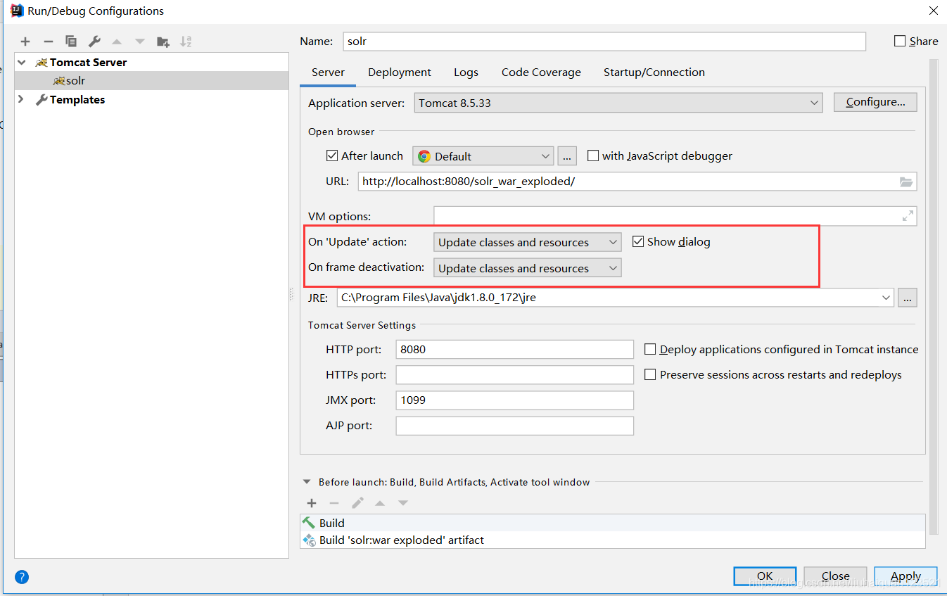Click the VM options input field
The height and width of the screenshot is (596, 947).
pos(675,216)
